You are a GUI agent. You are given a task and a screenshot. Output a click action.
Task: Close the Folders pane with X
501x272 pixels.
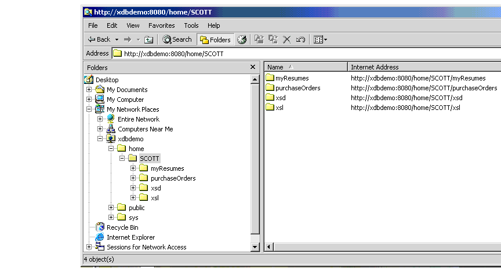point(252,67)
